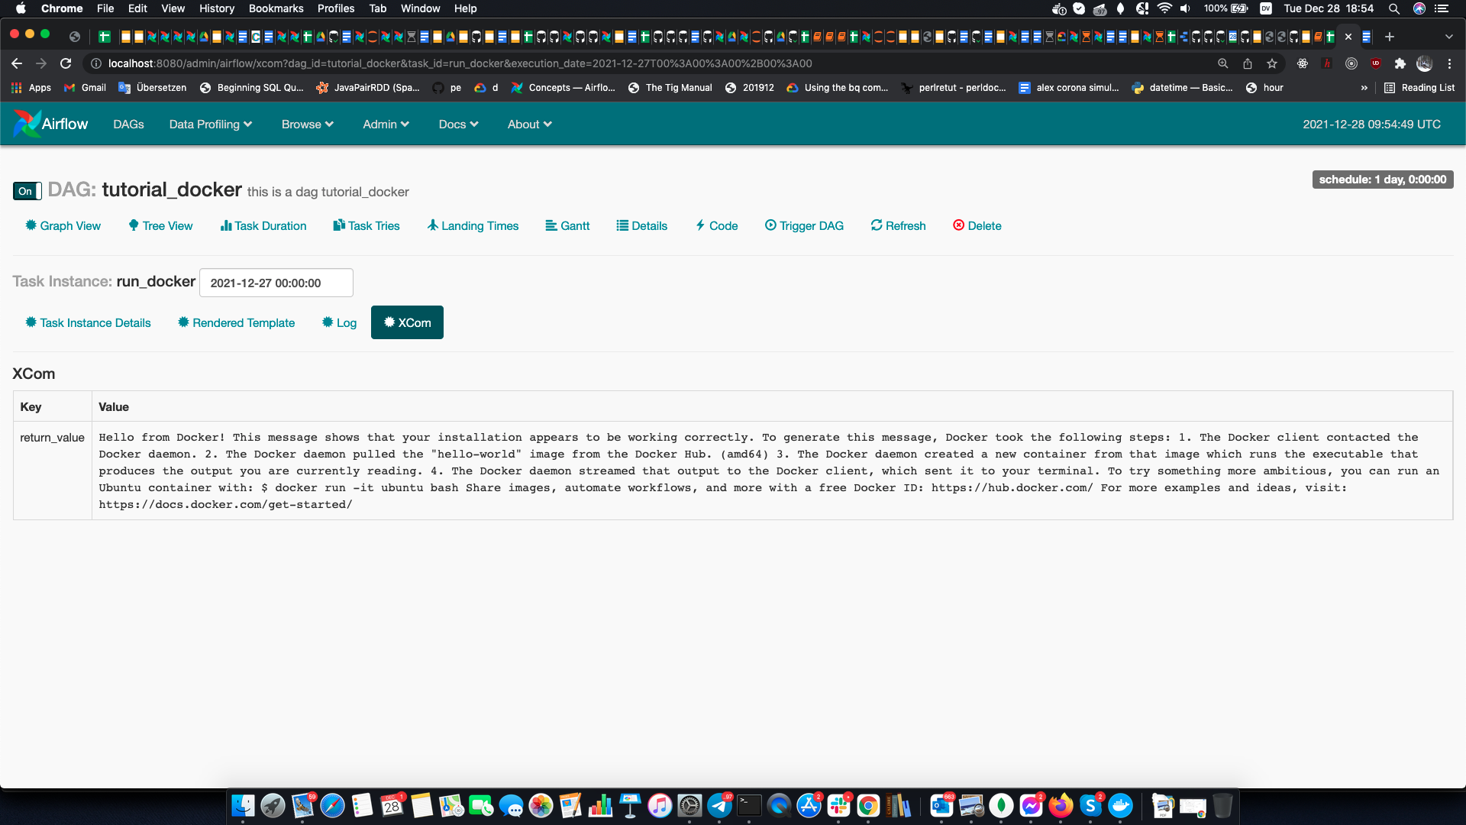Open Task Duration chart

(263, 225)
